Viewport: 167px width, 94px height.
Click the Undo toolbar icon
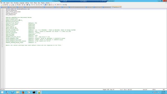[22, 5]
